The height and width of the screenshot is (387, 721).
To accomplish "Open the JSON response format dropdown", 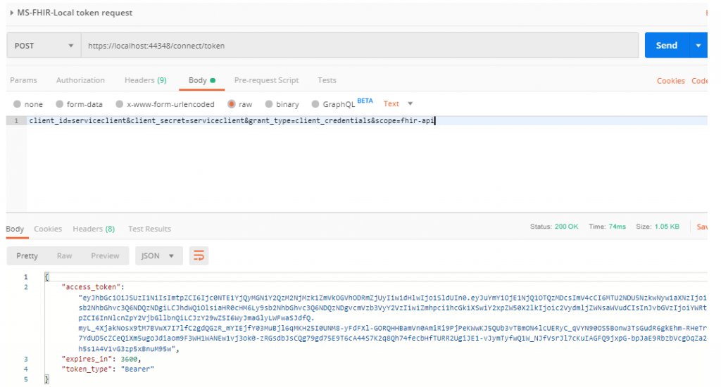I will pos(158,255).
